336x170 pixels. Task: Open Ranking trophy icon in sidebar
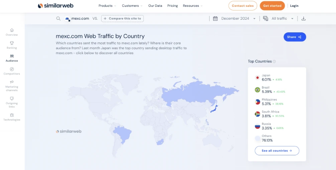12,43
